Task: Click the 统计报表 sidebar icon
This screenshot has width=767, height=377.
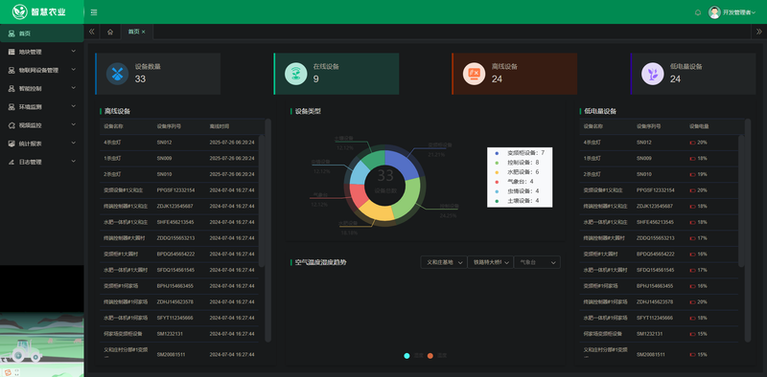Action: [12, 144]
